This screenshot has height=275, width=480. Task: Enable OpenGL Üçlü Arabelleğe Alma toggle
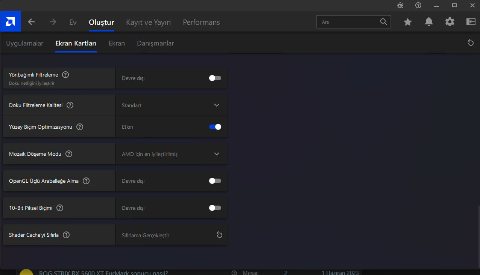tap(215, 181)
